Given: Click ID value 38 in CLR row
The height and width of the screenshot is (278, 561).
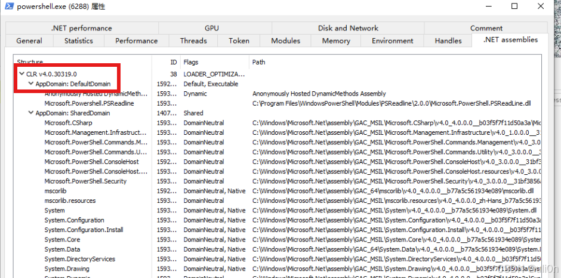Looking at the screenshot, I should pyautogui.click(x=173, y=74).
